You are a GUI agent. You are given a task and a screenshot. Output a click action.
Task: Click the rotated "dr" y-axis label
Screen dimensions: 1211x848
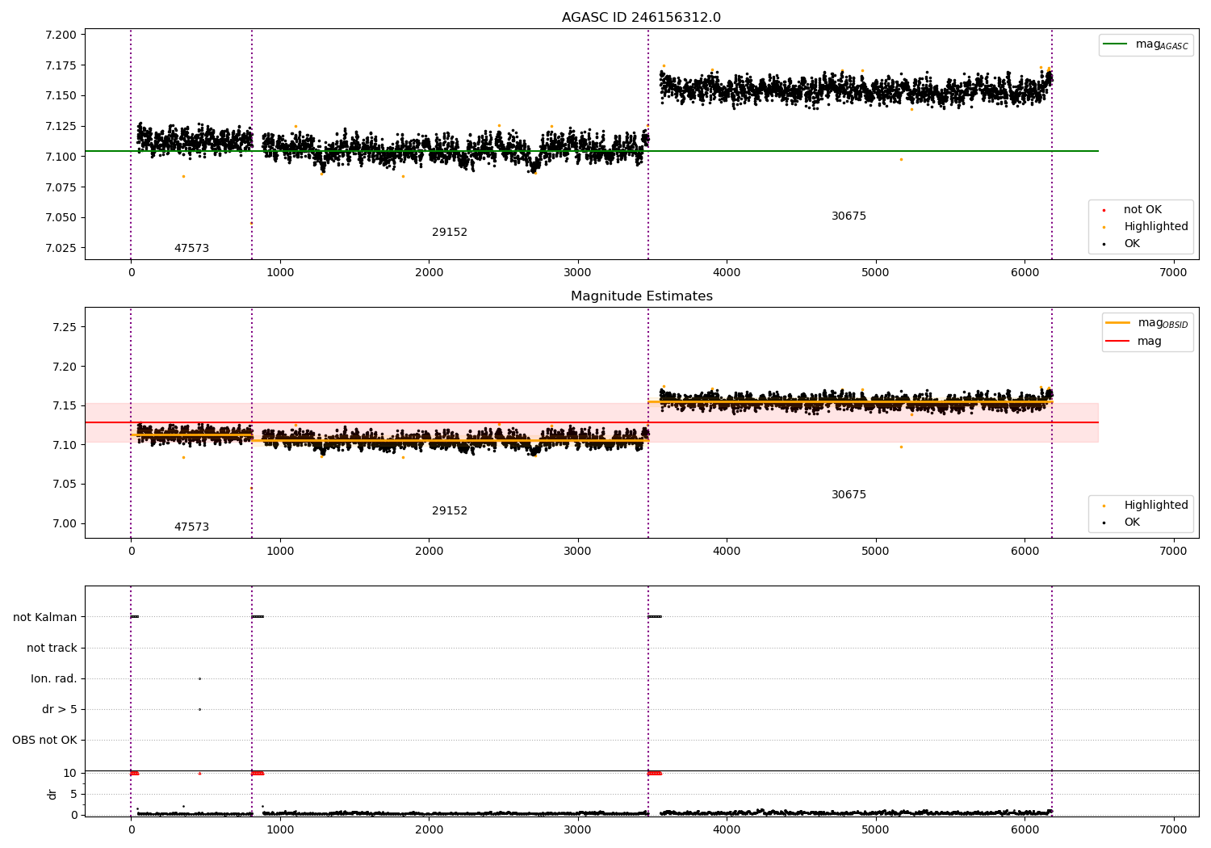tap(52, 794)
